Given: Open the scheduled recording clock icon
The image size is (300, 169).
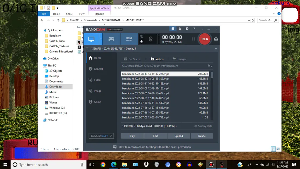Looking at the screenshot, I should point(187,29).
